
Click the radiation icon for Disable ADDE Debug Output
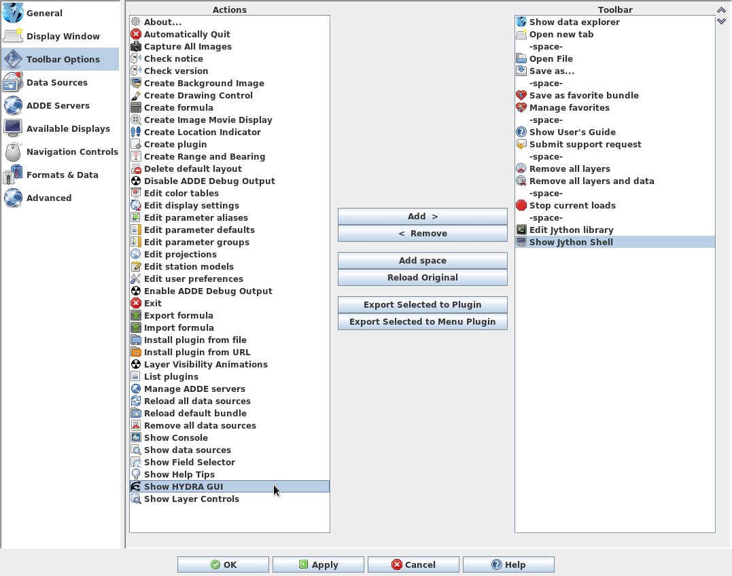point(136,181)
